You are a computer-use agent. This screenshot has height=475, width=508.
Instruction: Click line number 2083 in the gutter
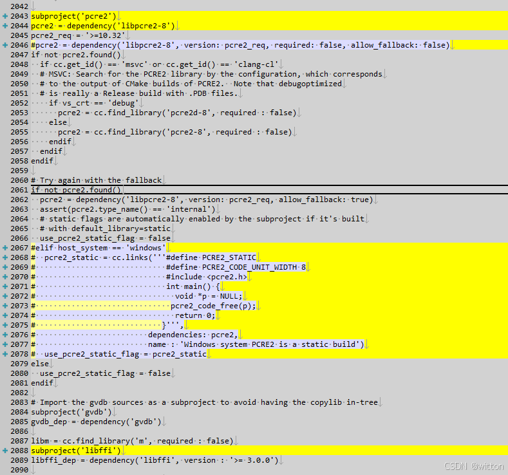pyautogui.click(x=19, y=402)
